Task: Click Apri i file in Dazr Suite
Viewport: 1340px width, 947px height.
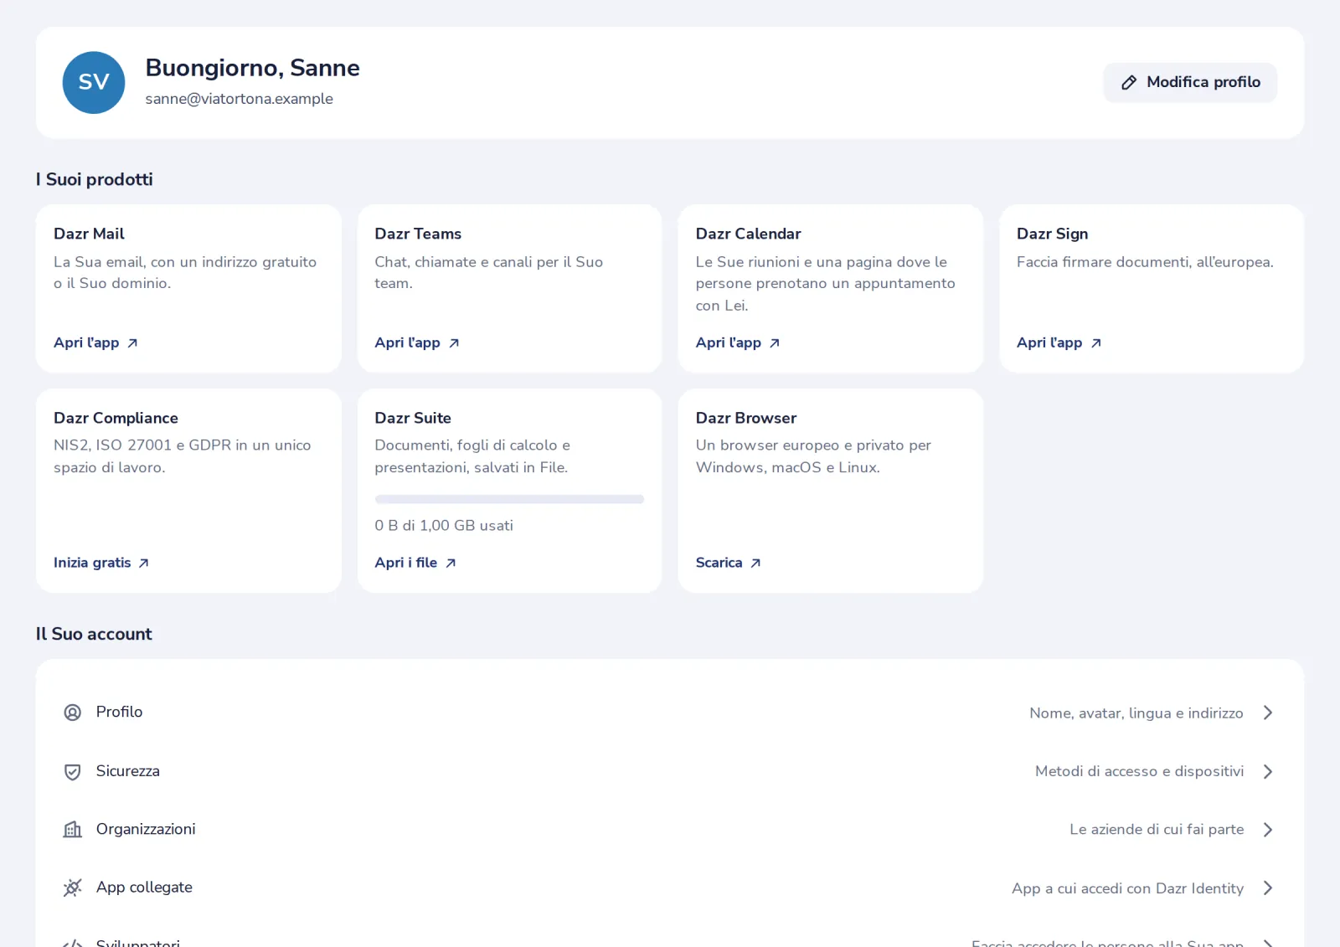Action: [415, 563]
